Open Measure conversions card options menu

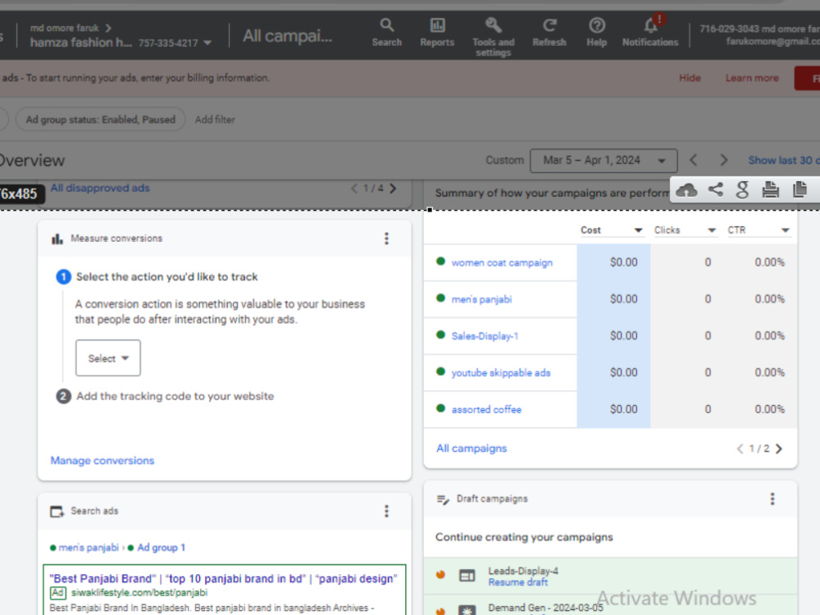[386, 239]
